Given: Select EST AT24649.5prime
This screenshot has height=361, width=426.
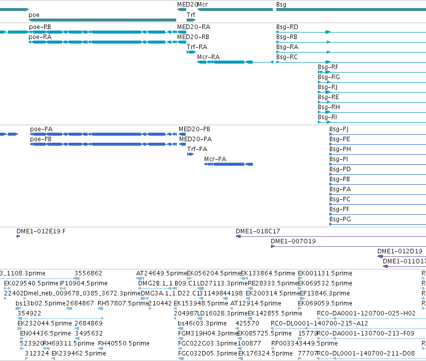Looking at the screenshot, I should click(161, 273).
